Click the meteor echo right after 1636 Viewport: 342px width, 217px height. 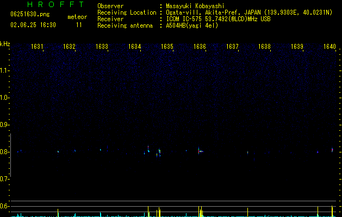click(200, 151)
